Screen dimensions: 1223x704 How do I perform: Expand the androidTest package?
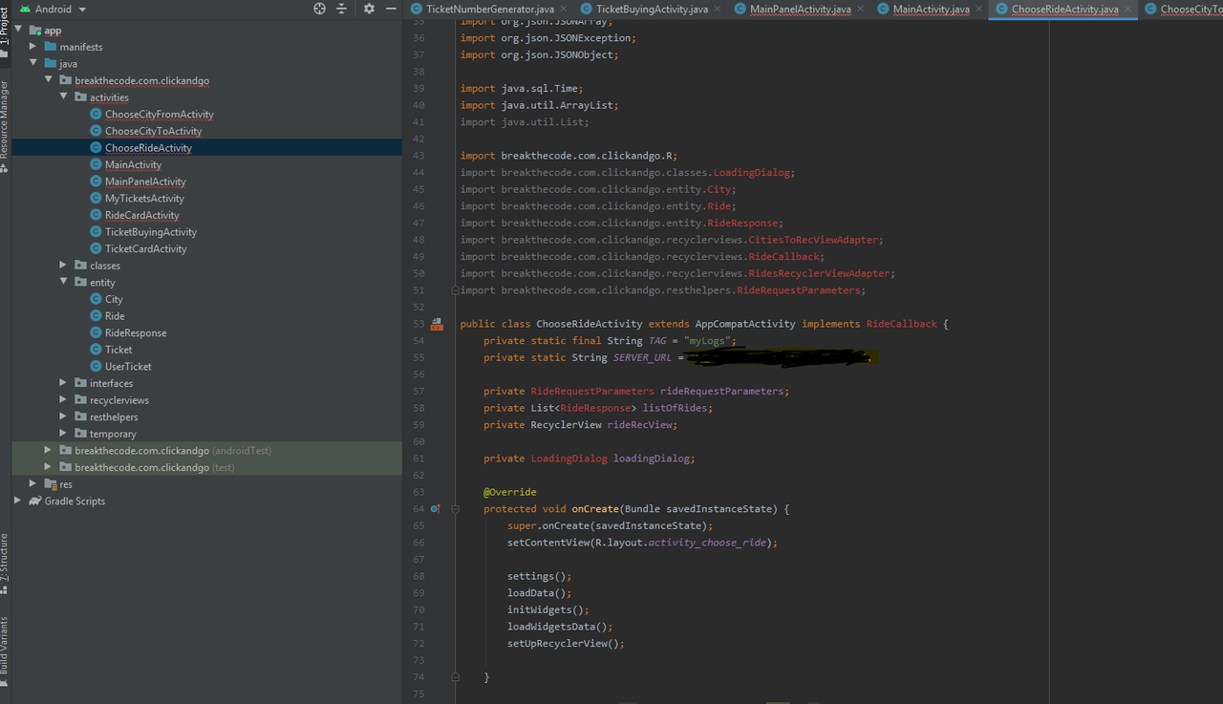(49, 451)
